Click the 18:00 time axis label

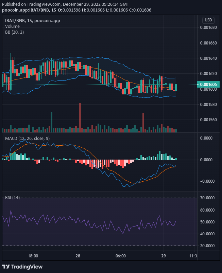click(33, 256)
